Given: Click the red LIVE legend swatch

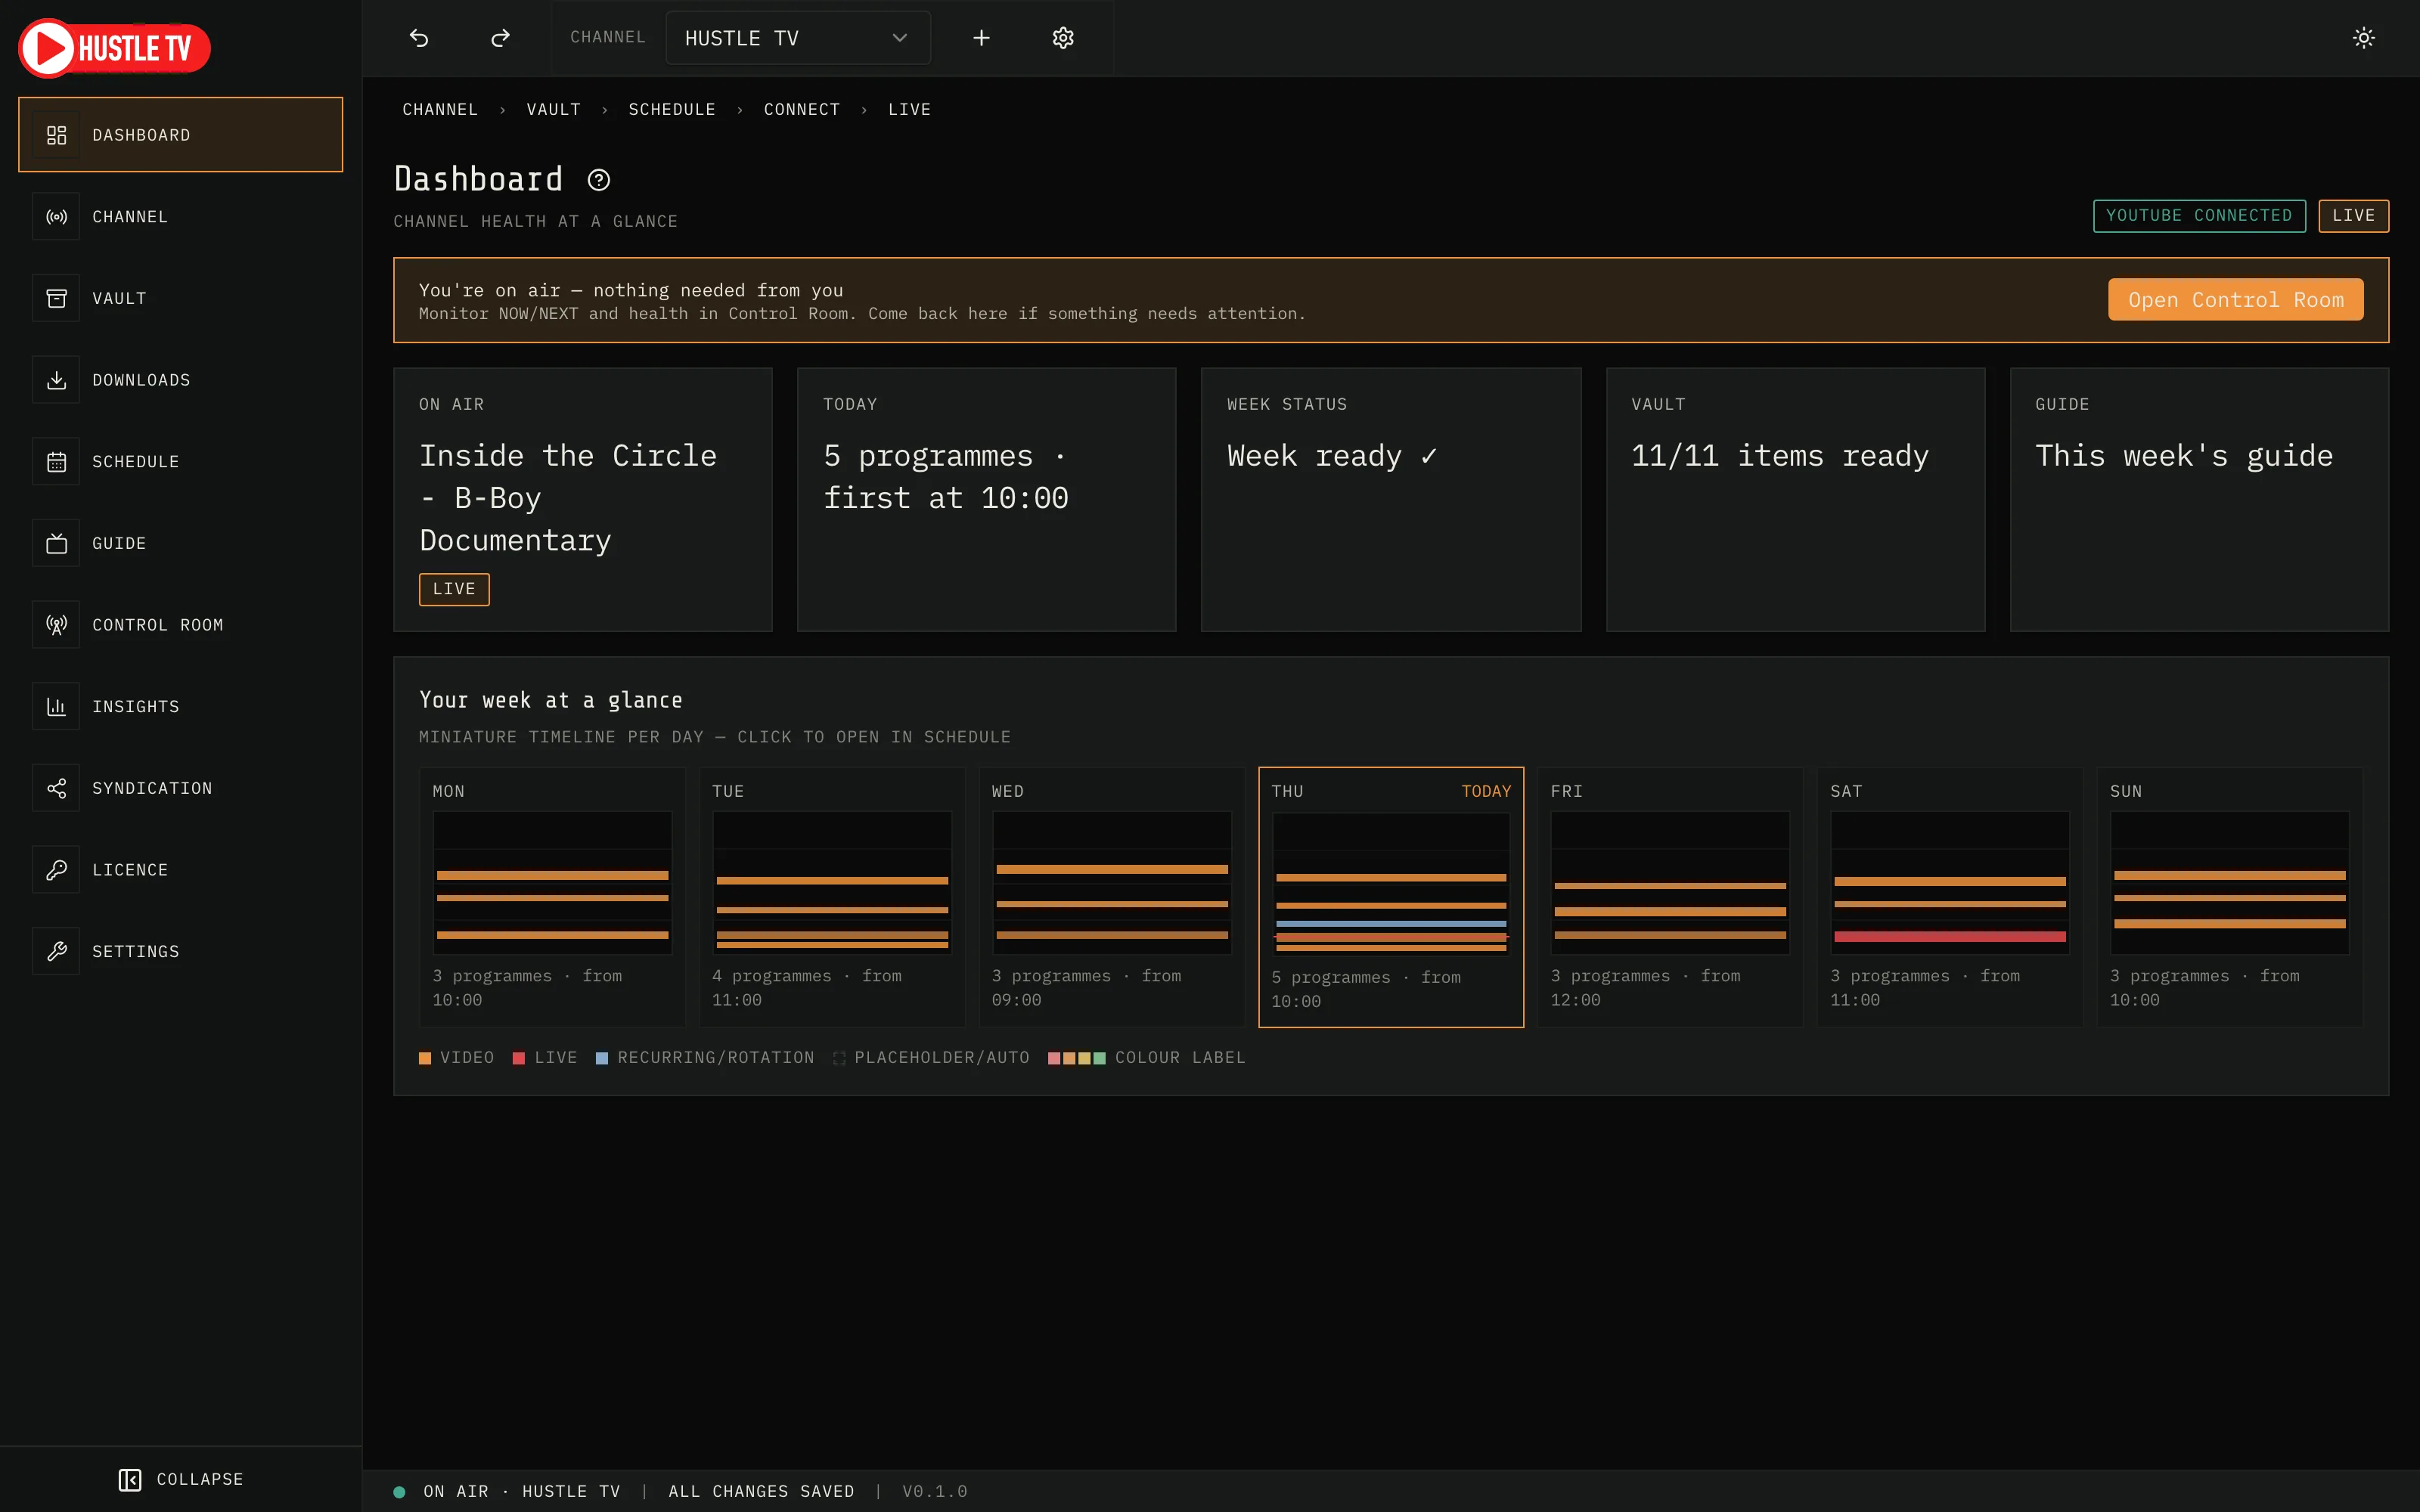Looking at the screenshot, I should click(x=519, y=1058).
